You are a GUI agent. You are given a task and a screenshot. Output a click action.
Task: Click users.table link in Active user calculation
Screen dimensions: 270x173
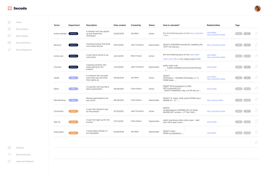[x=194, y=55]
